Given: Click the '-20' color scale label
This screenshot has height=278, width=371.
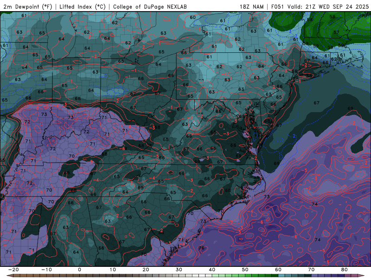Looking at the screenshot, I should (13, 270).
